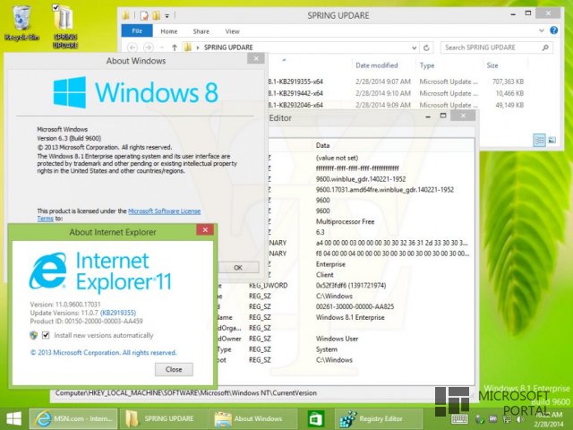Open Customize Quick Access Toolbar dropdown
The image size is (573, 430).
click(x=167, y=16)
